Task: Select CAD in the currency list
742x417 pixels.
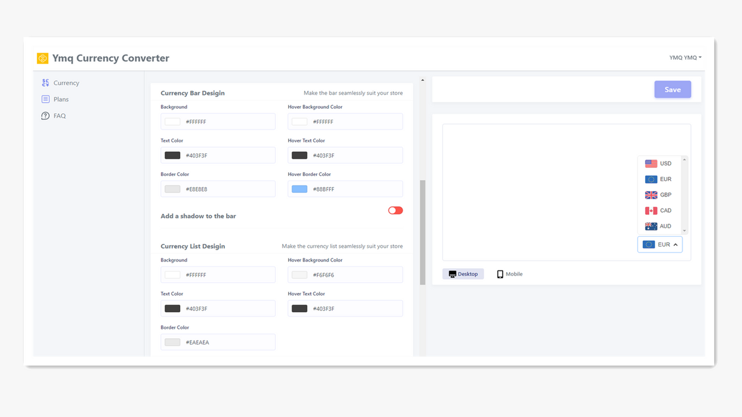Action: tap(660, 210)
